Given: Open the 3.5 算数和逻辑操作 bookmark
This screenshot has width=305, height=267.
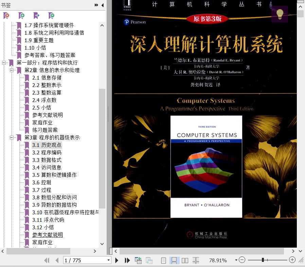Looking at the screenshot, I should (x=54, y=175).
